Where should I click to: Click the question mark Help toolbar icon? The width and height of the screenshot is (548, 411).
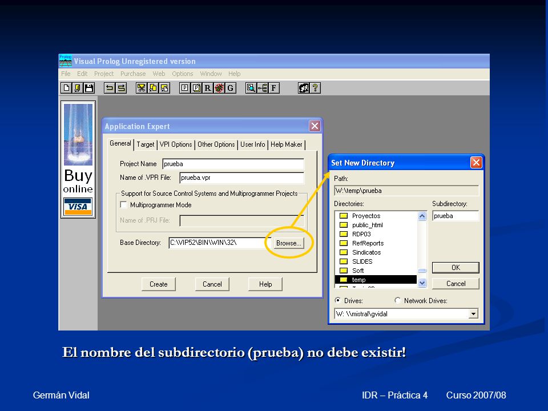click(315, 88)
